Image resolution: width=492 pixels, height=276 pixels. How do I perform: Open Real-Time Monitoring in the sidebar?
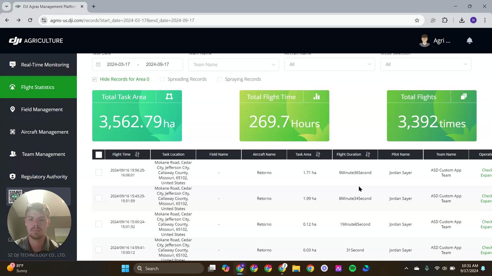pyautogui.click(x=38, y=65)
